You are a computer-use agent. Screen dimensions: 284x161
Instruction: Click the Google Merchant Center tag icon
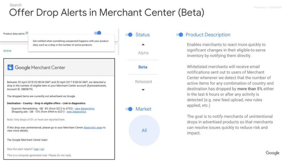tap(10, 67)
